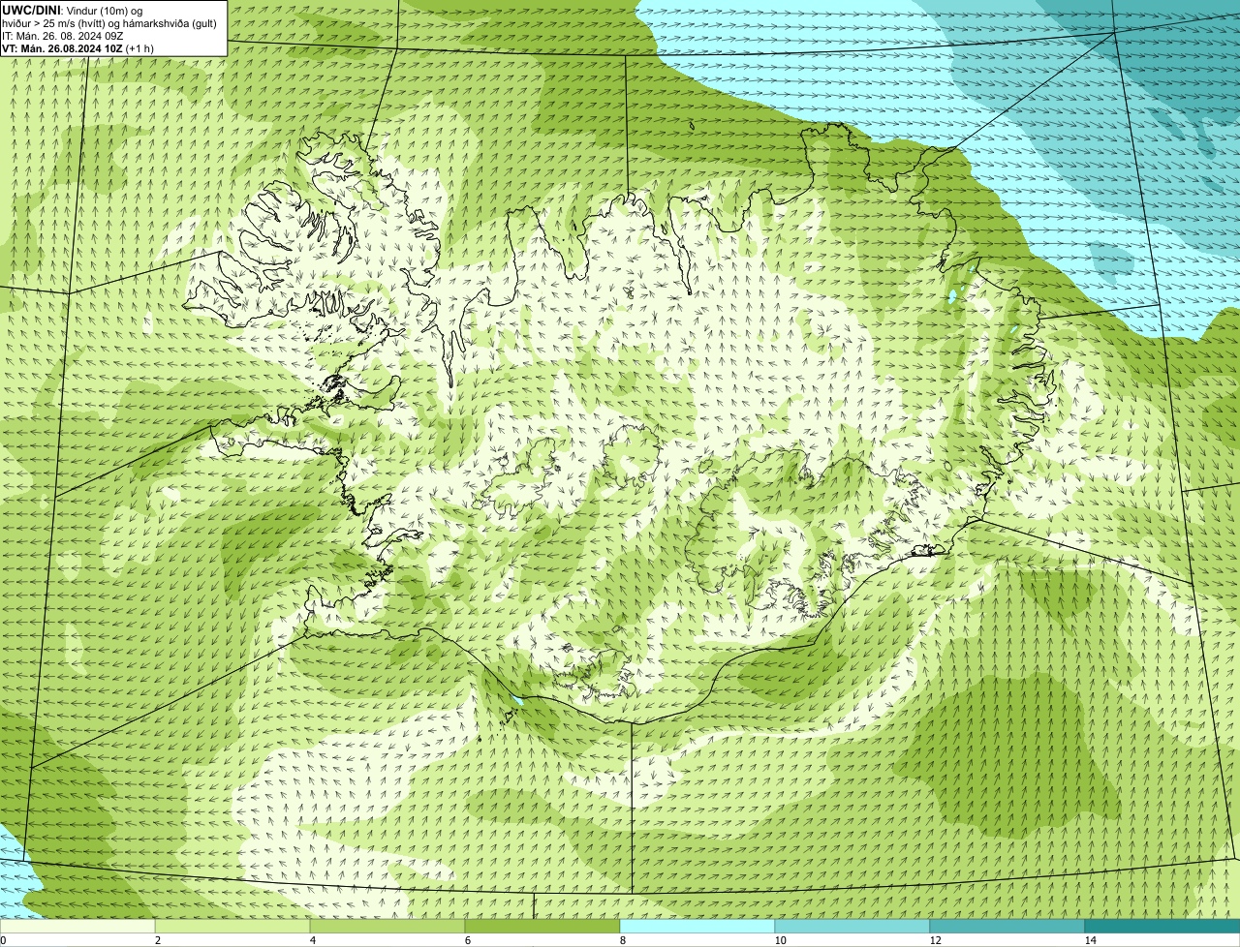Click the dark green 6–8 legend swatch
Image resolution: width=1240 pixels, height=947 pixels.
(542, 926)
